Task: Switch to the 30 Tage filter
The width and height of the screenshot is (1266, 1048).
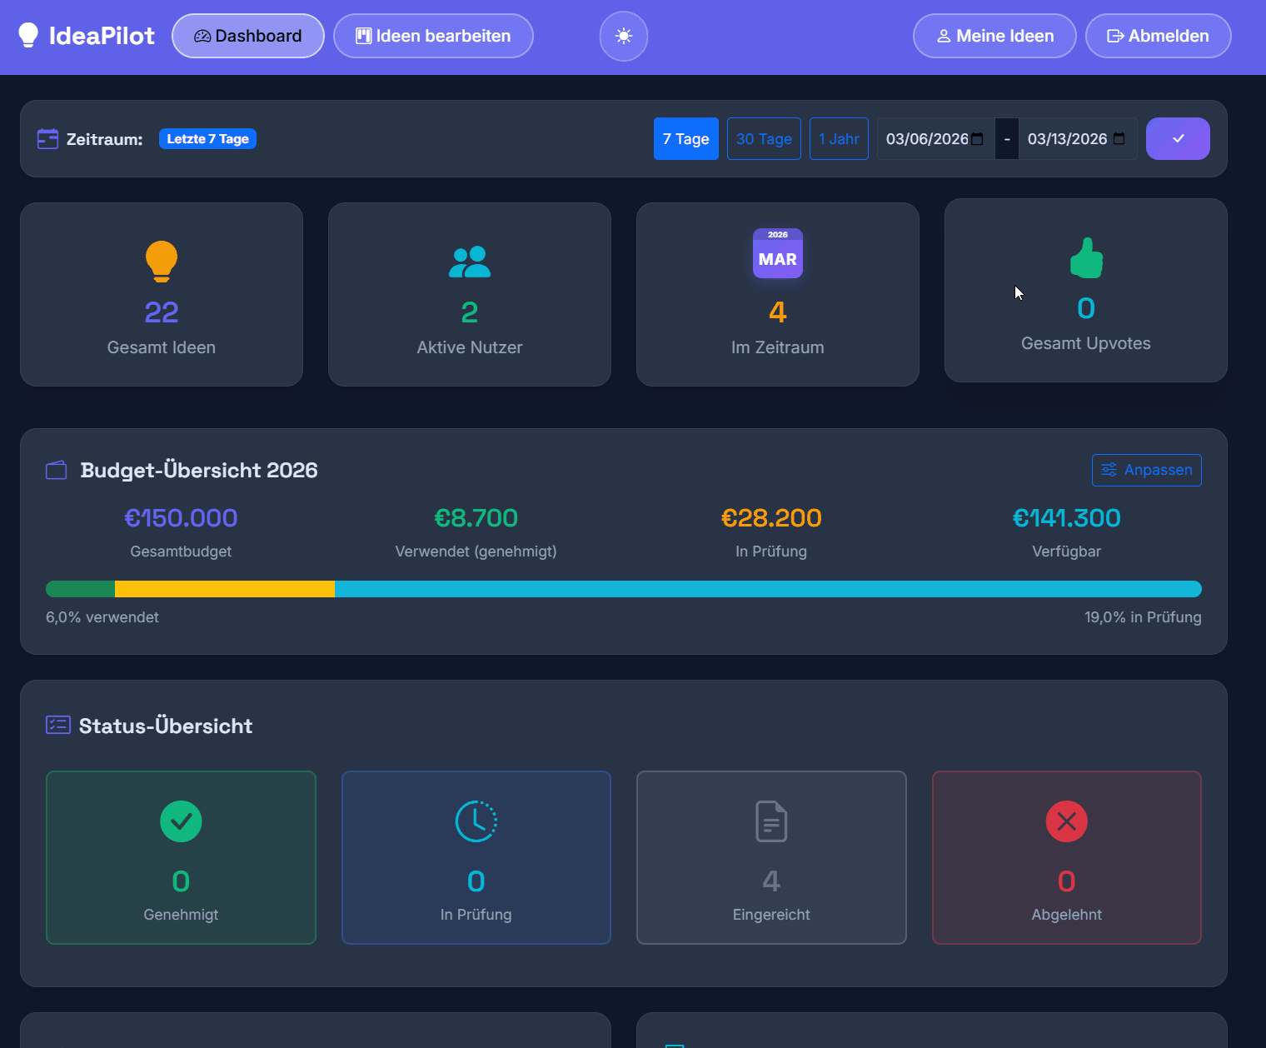Action: pyautogui.click(x=763, y=138)
